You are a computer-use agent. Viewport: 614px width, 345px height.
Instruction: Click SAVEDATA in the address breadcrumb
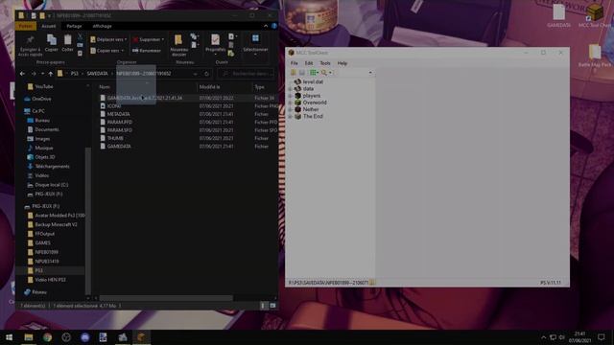click(97, 74)
